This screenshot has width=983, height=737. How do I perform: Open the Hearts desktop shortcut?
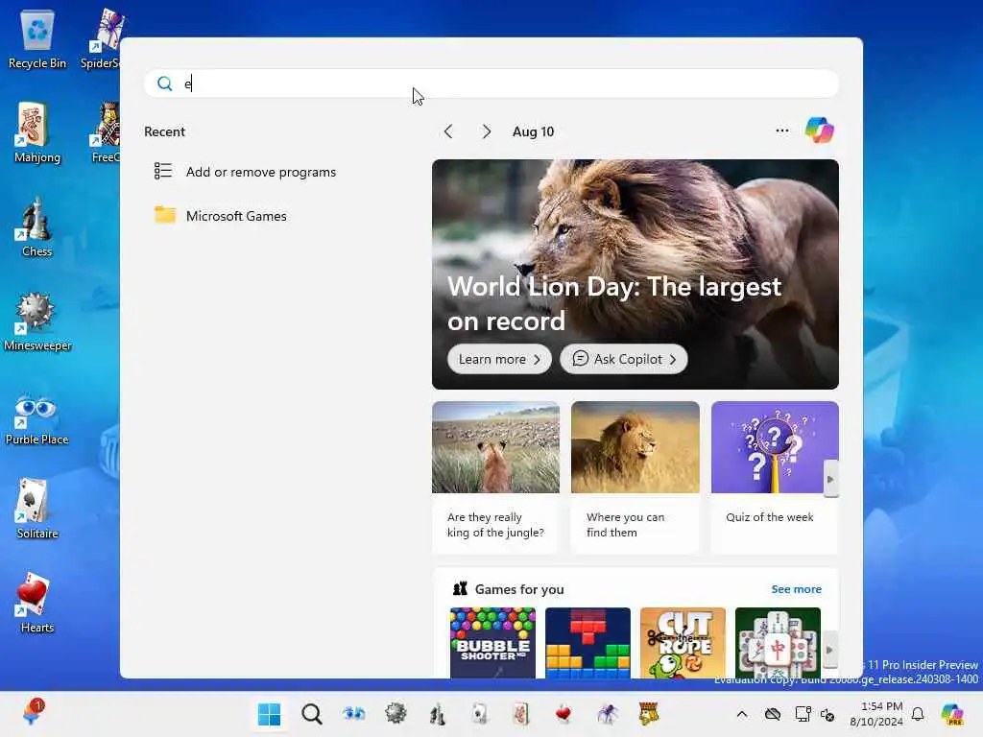tap(37, 603)
